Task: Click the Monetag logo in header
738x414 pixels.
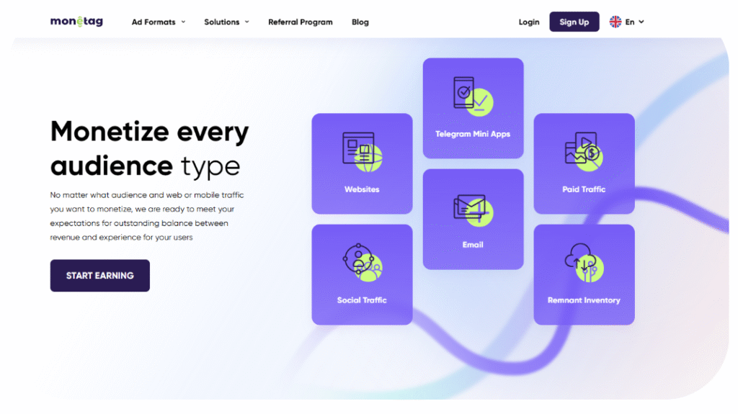Action: [x=76, y=22]
